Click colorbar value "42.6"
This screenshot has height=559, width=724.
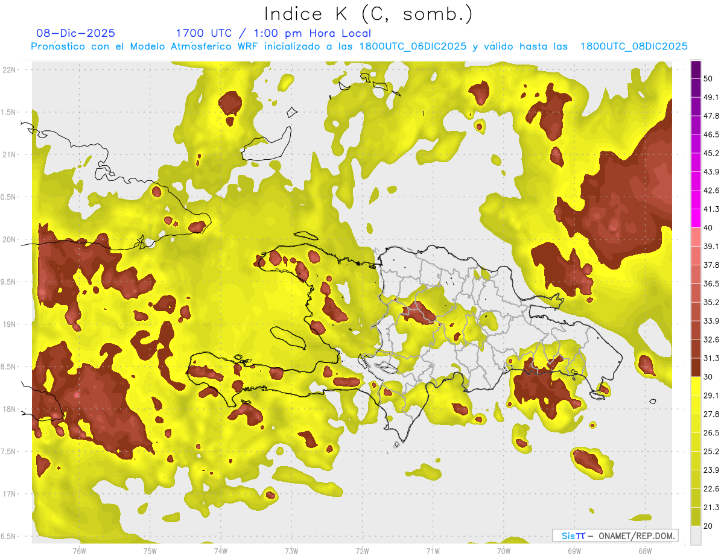tap(711, 191)
